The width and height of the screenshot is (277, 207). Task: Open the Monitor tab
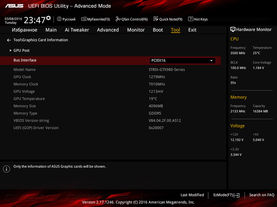136,30
